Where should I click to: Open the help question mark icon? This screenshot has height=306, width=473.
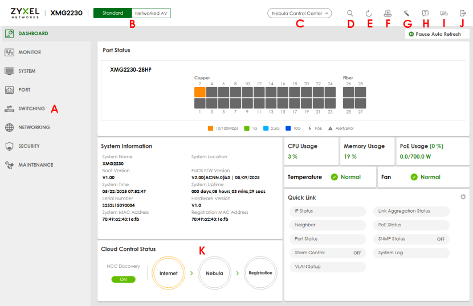425,13
